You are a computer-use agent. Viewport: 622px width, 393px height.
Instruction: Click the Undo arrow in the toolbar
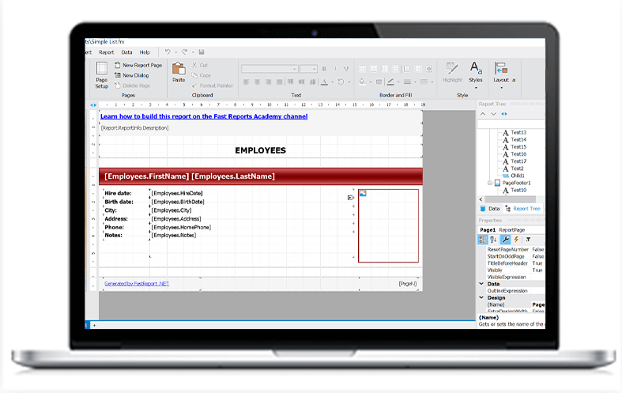tap(168, 52)
